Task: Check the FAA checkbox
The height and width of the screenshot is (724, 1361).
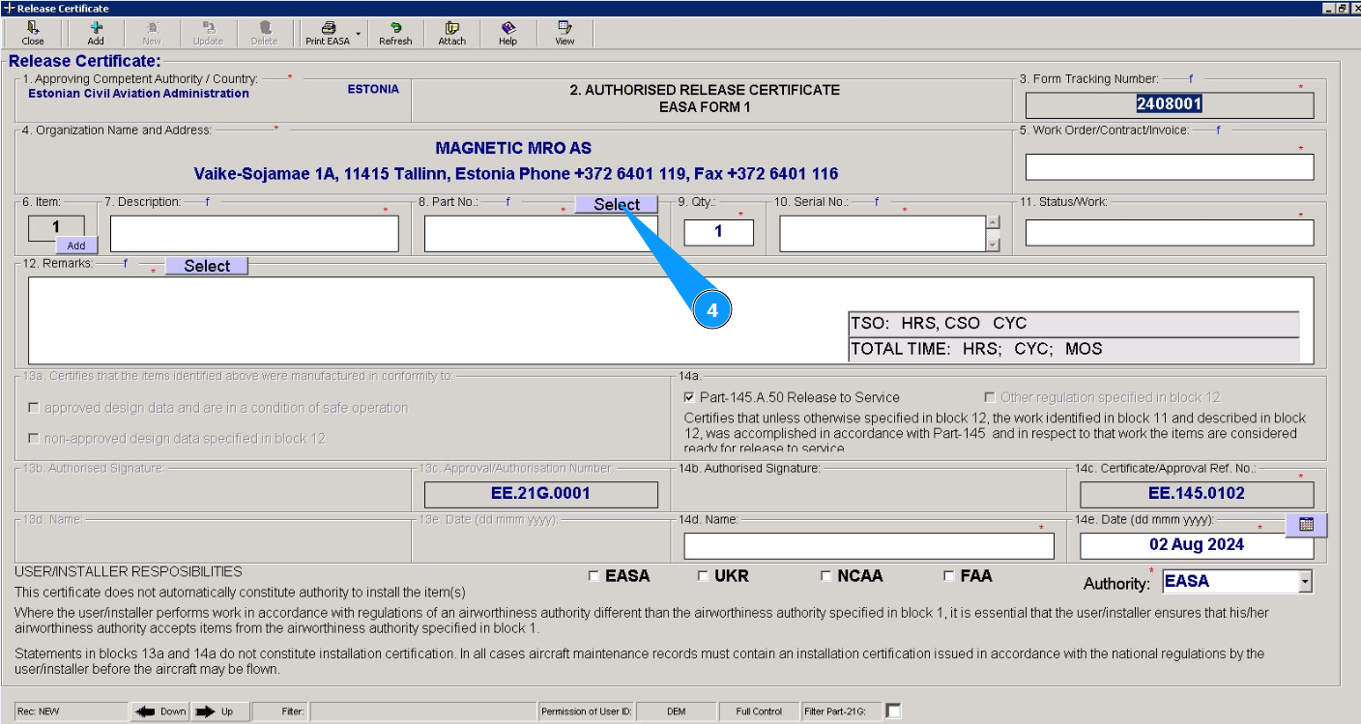Action: coord(949,576)
